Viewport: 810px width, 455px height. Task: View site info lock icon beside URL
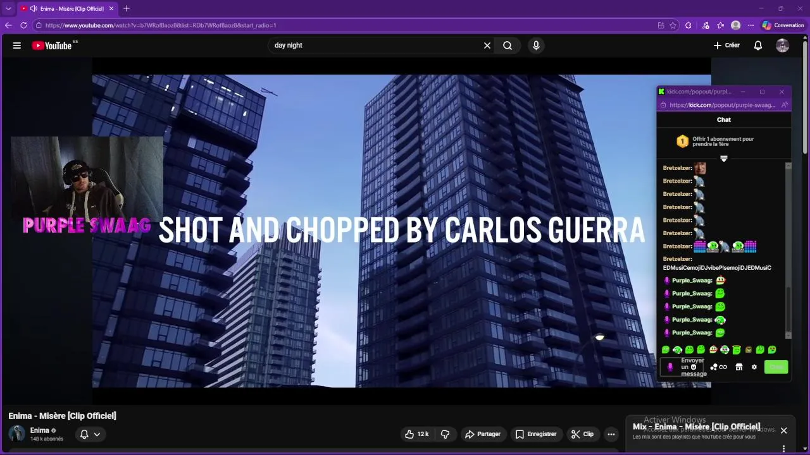(39, 25)
